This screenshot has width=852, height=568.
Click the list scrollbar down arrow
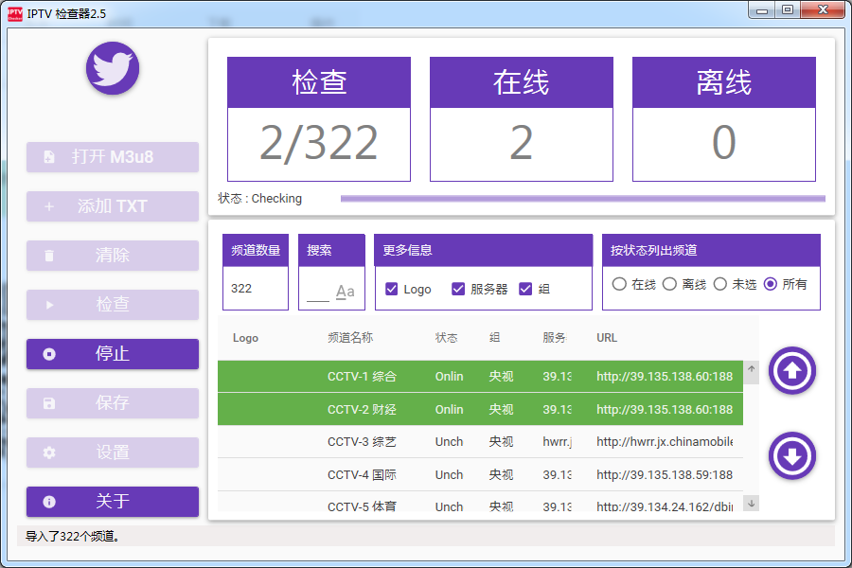(752, 504)
